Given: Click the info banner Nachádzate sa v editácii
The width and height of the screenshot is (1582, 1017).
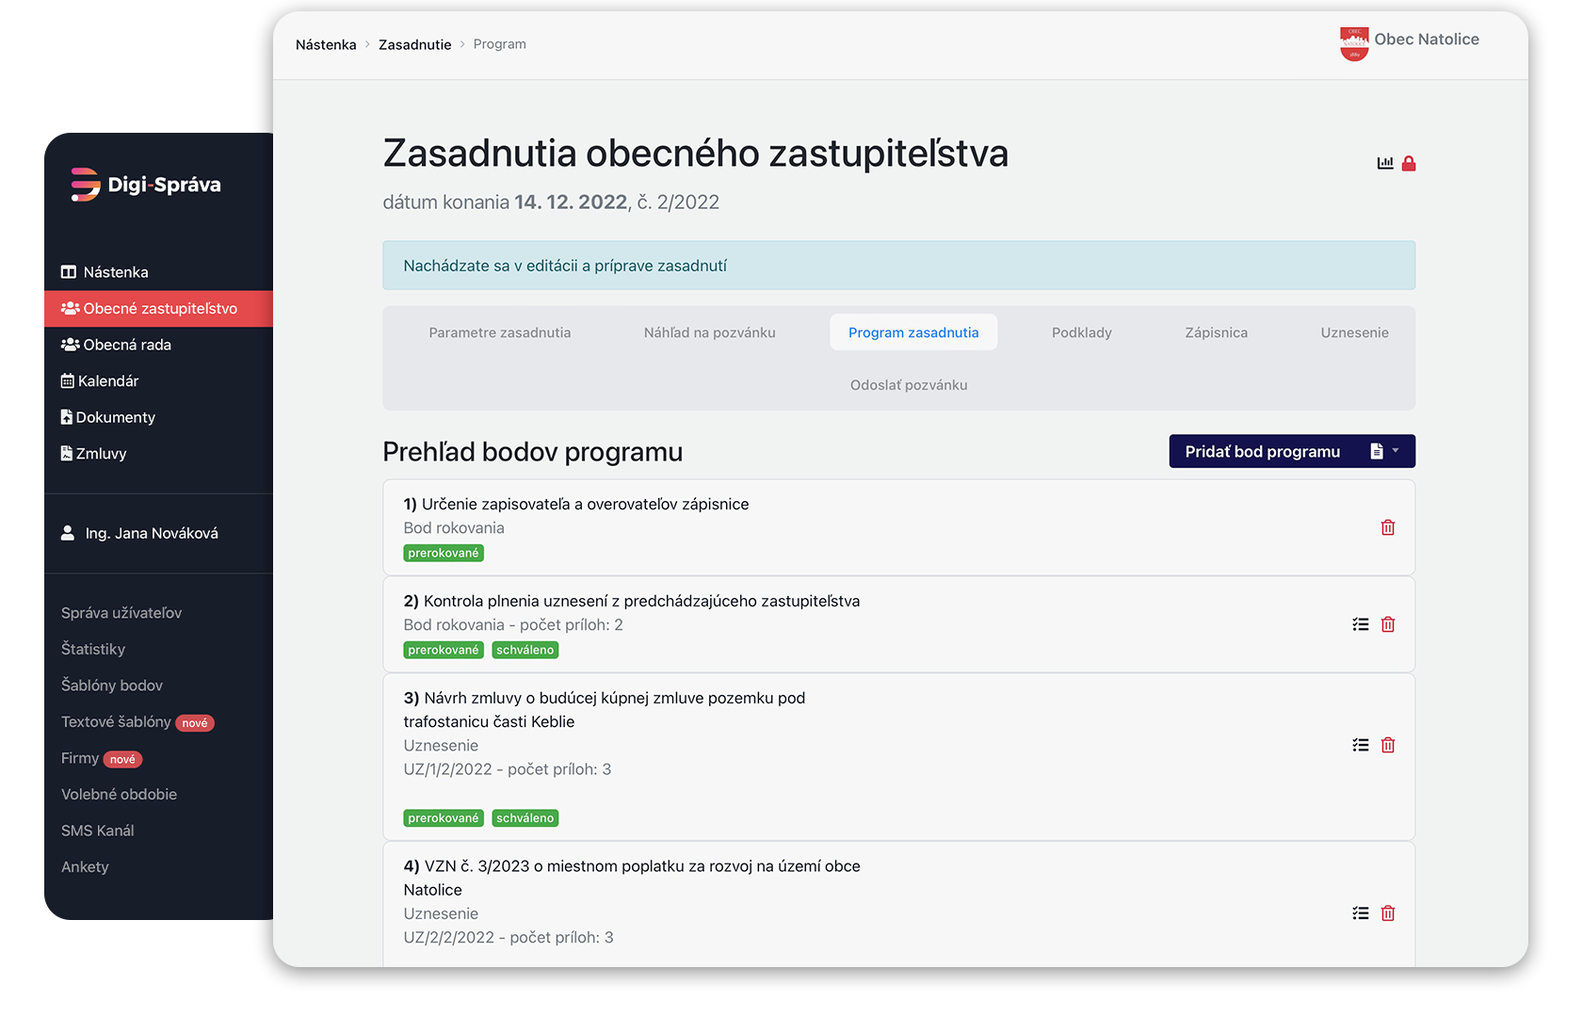Looking at the screenshot, I should coord(898,266).
